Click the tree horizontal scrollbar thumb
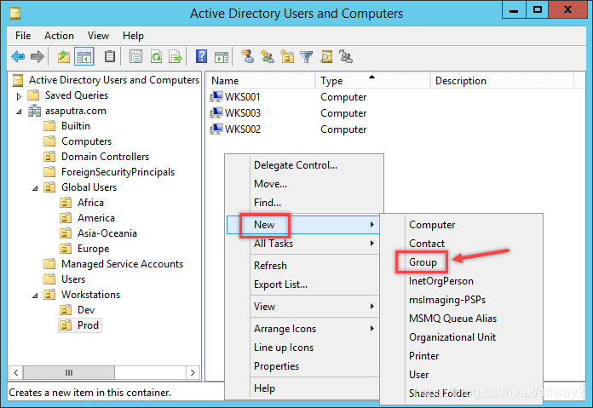 click(x=69, y=372)
